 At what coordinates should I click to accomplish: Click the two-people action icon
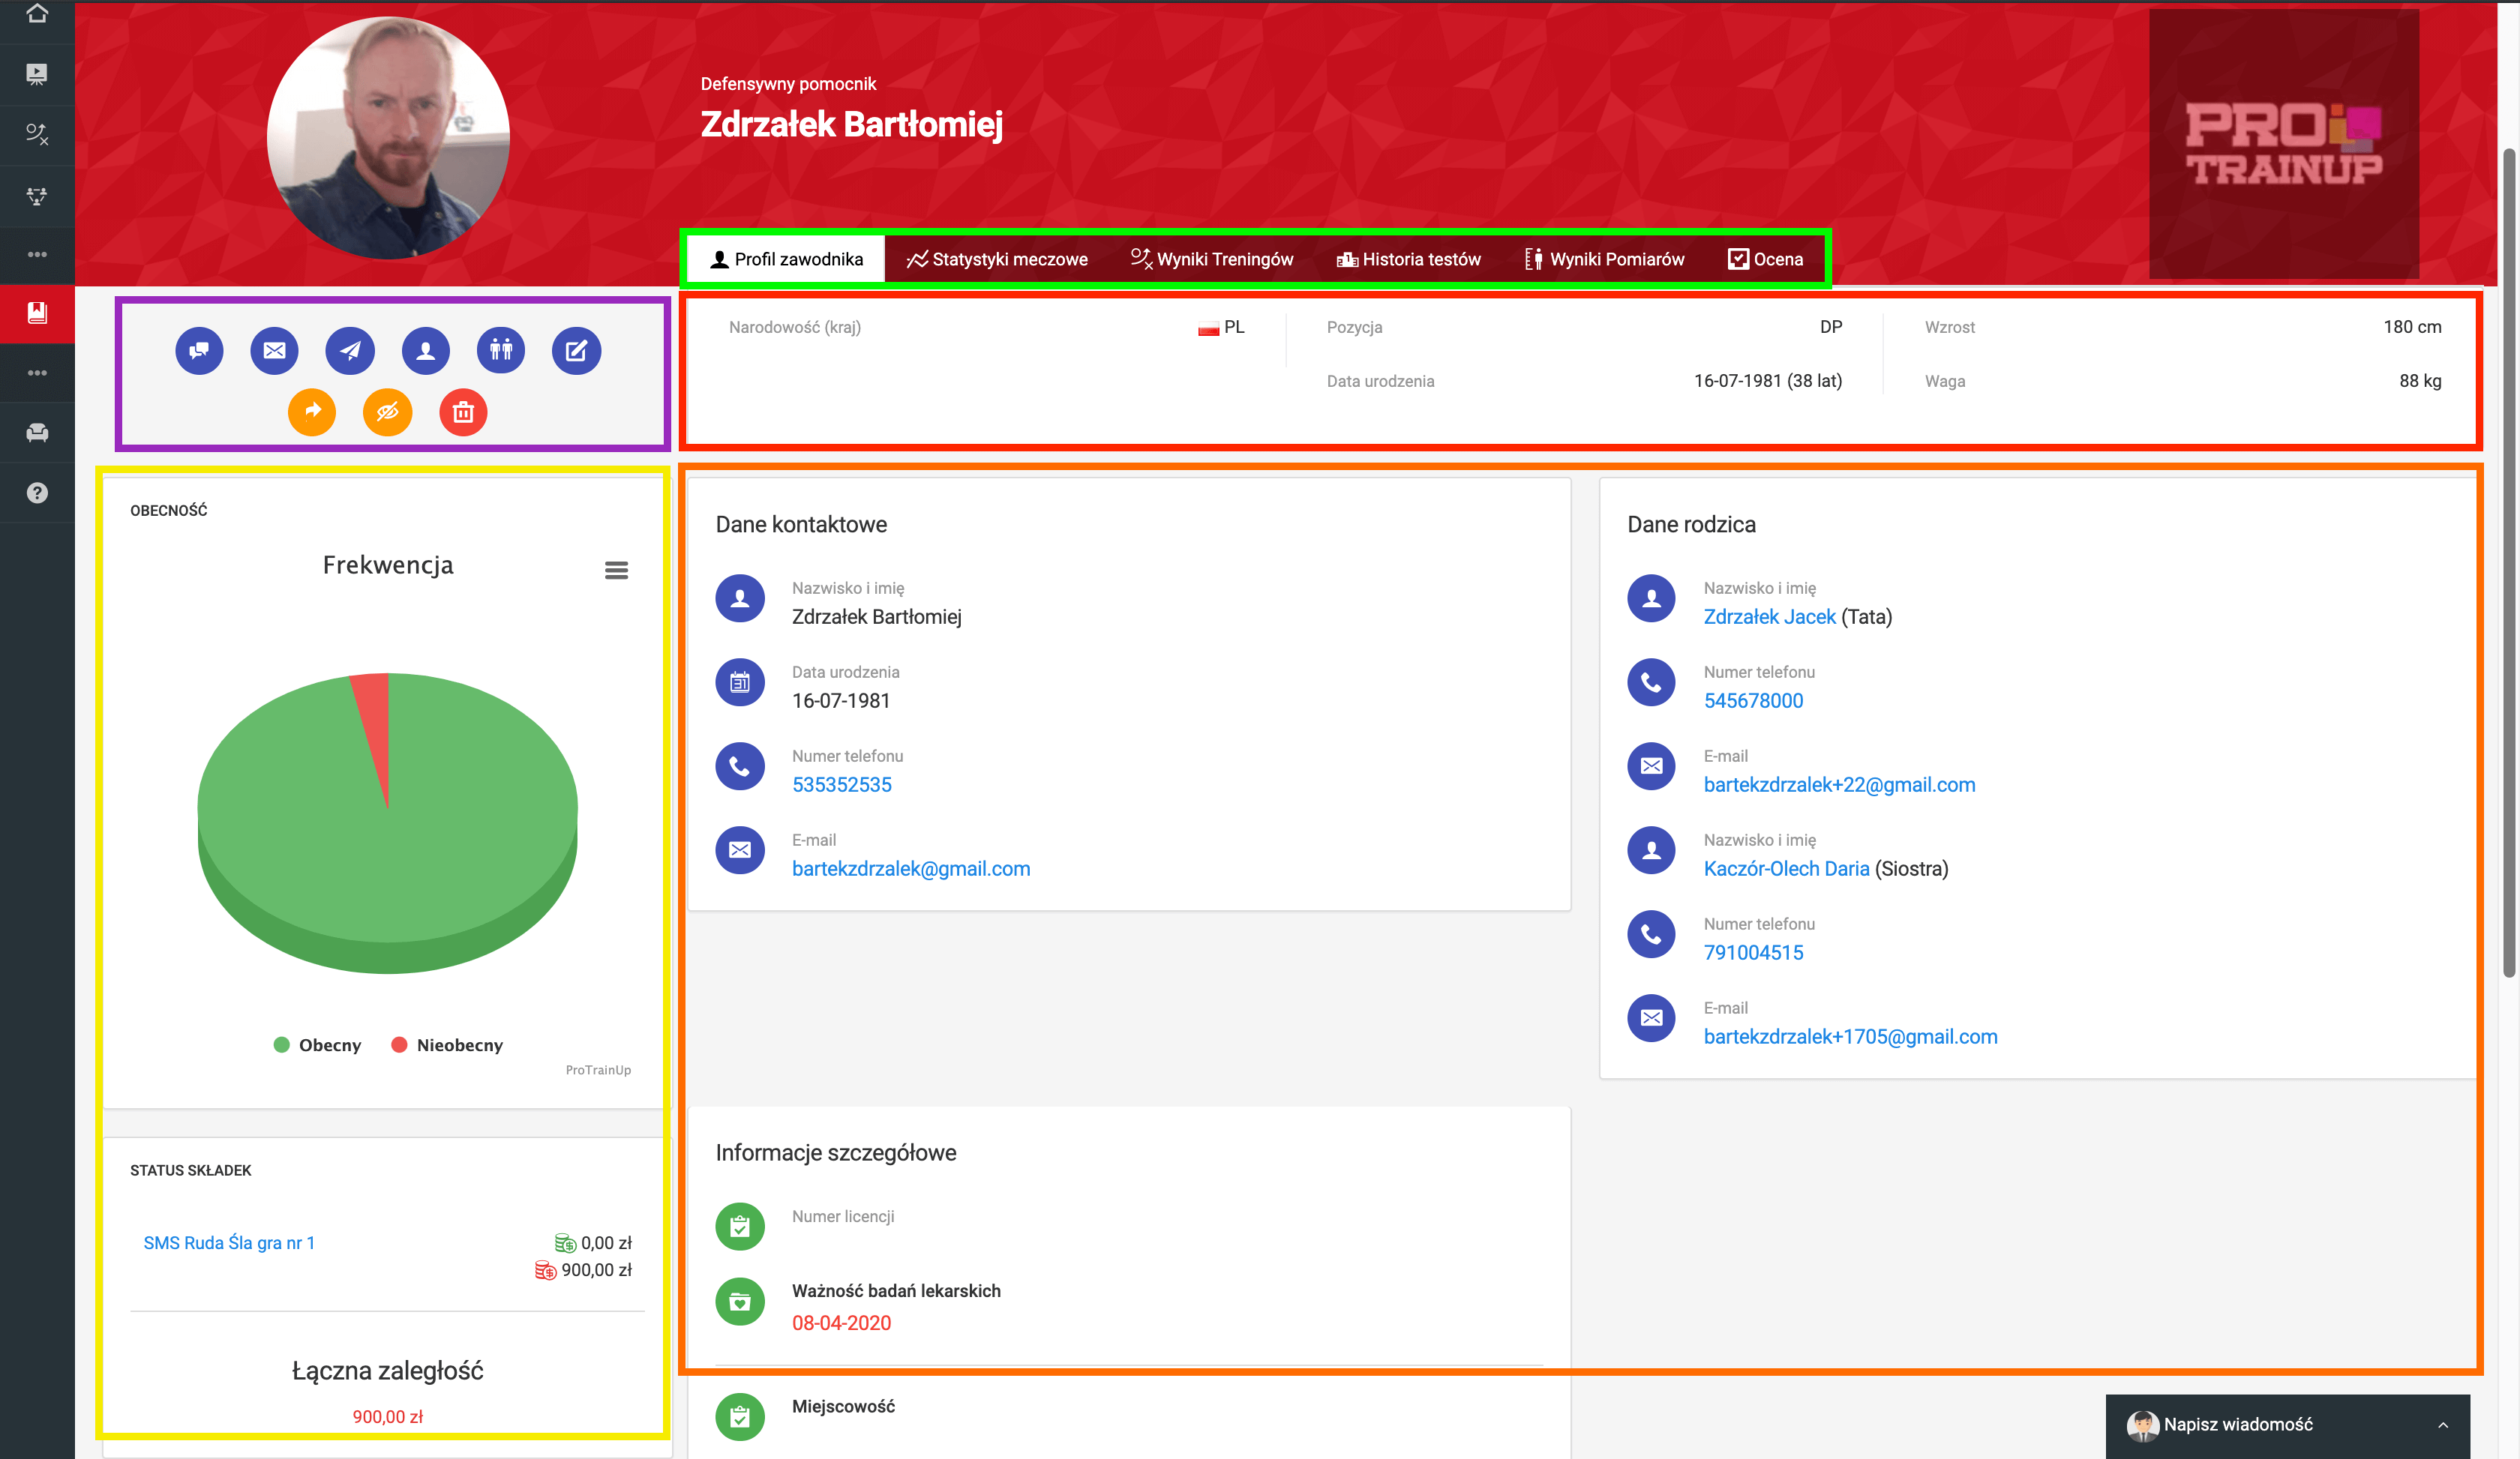pyautogui.click(x=501, y=351)
